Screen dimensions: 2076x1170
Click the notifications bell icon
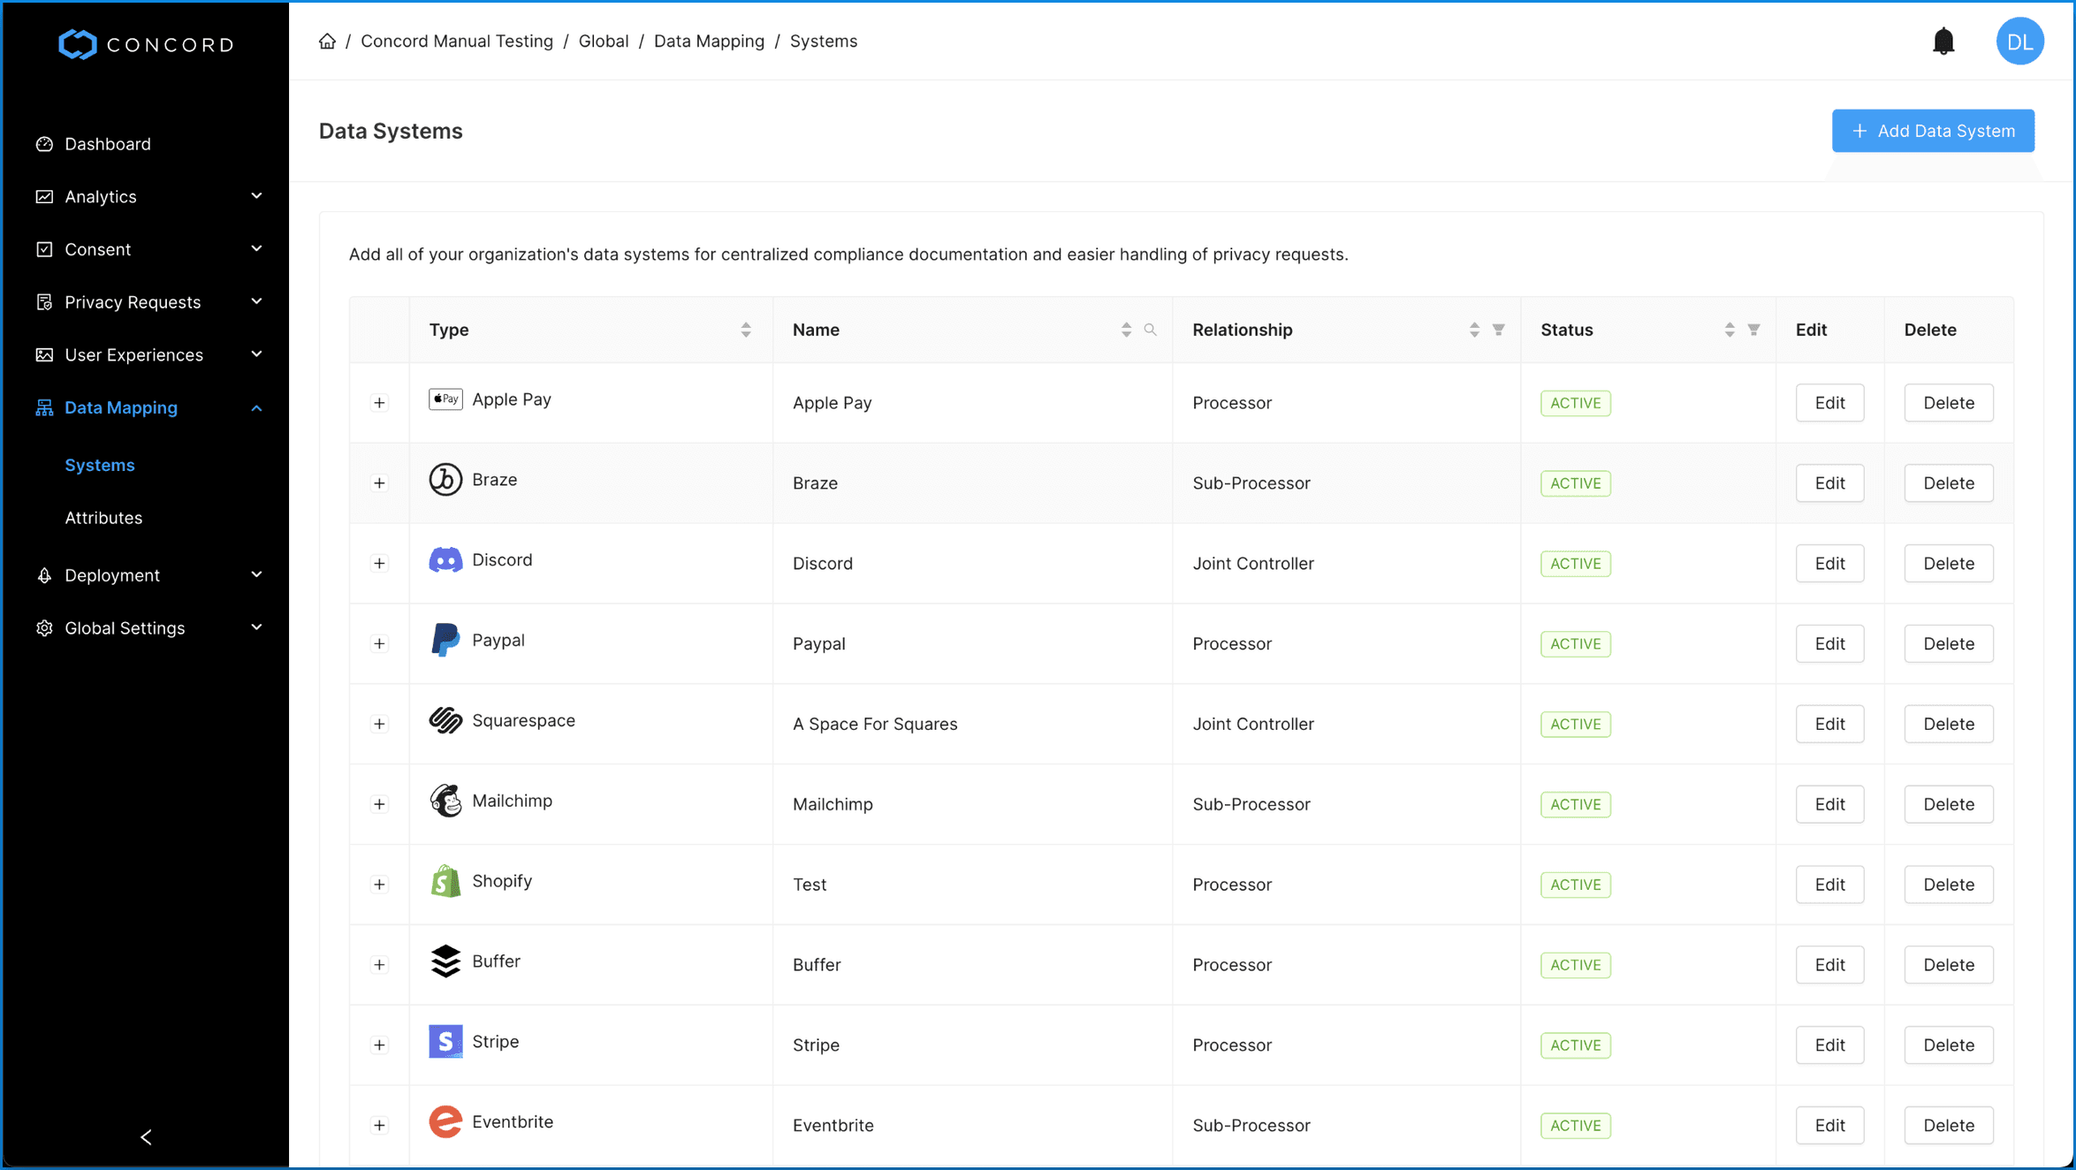(1943, 42)
